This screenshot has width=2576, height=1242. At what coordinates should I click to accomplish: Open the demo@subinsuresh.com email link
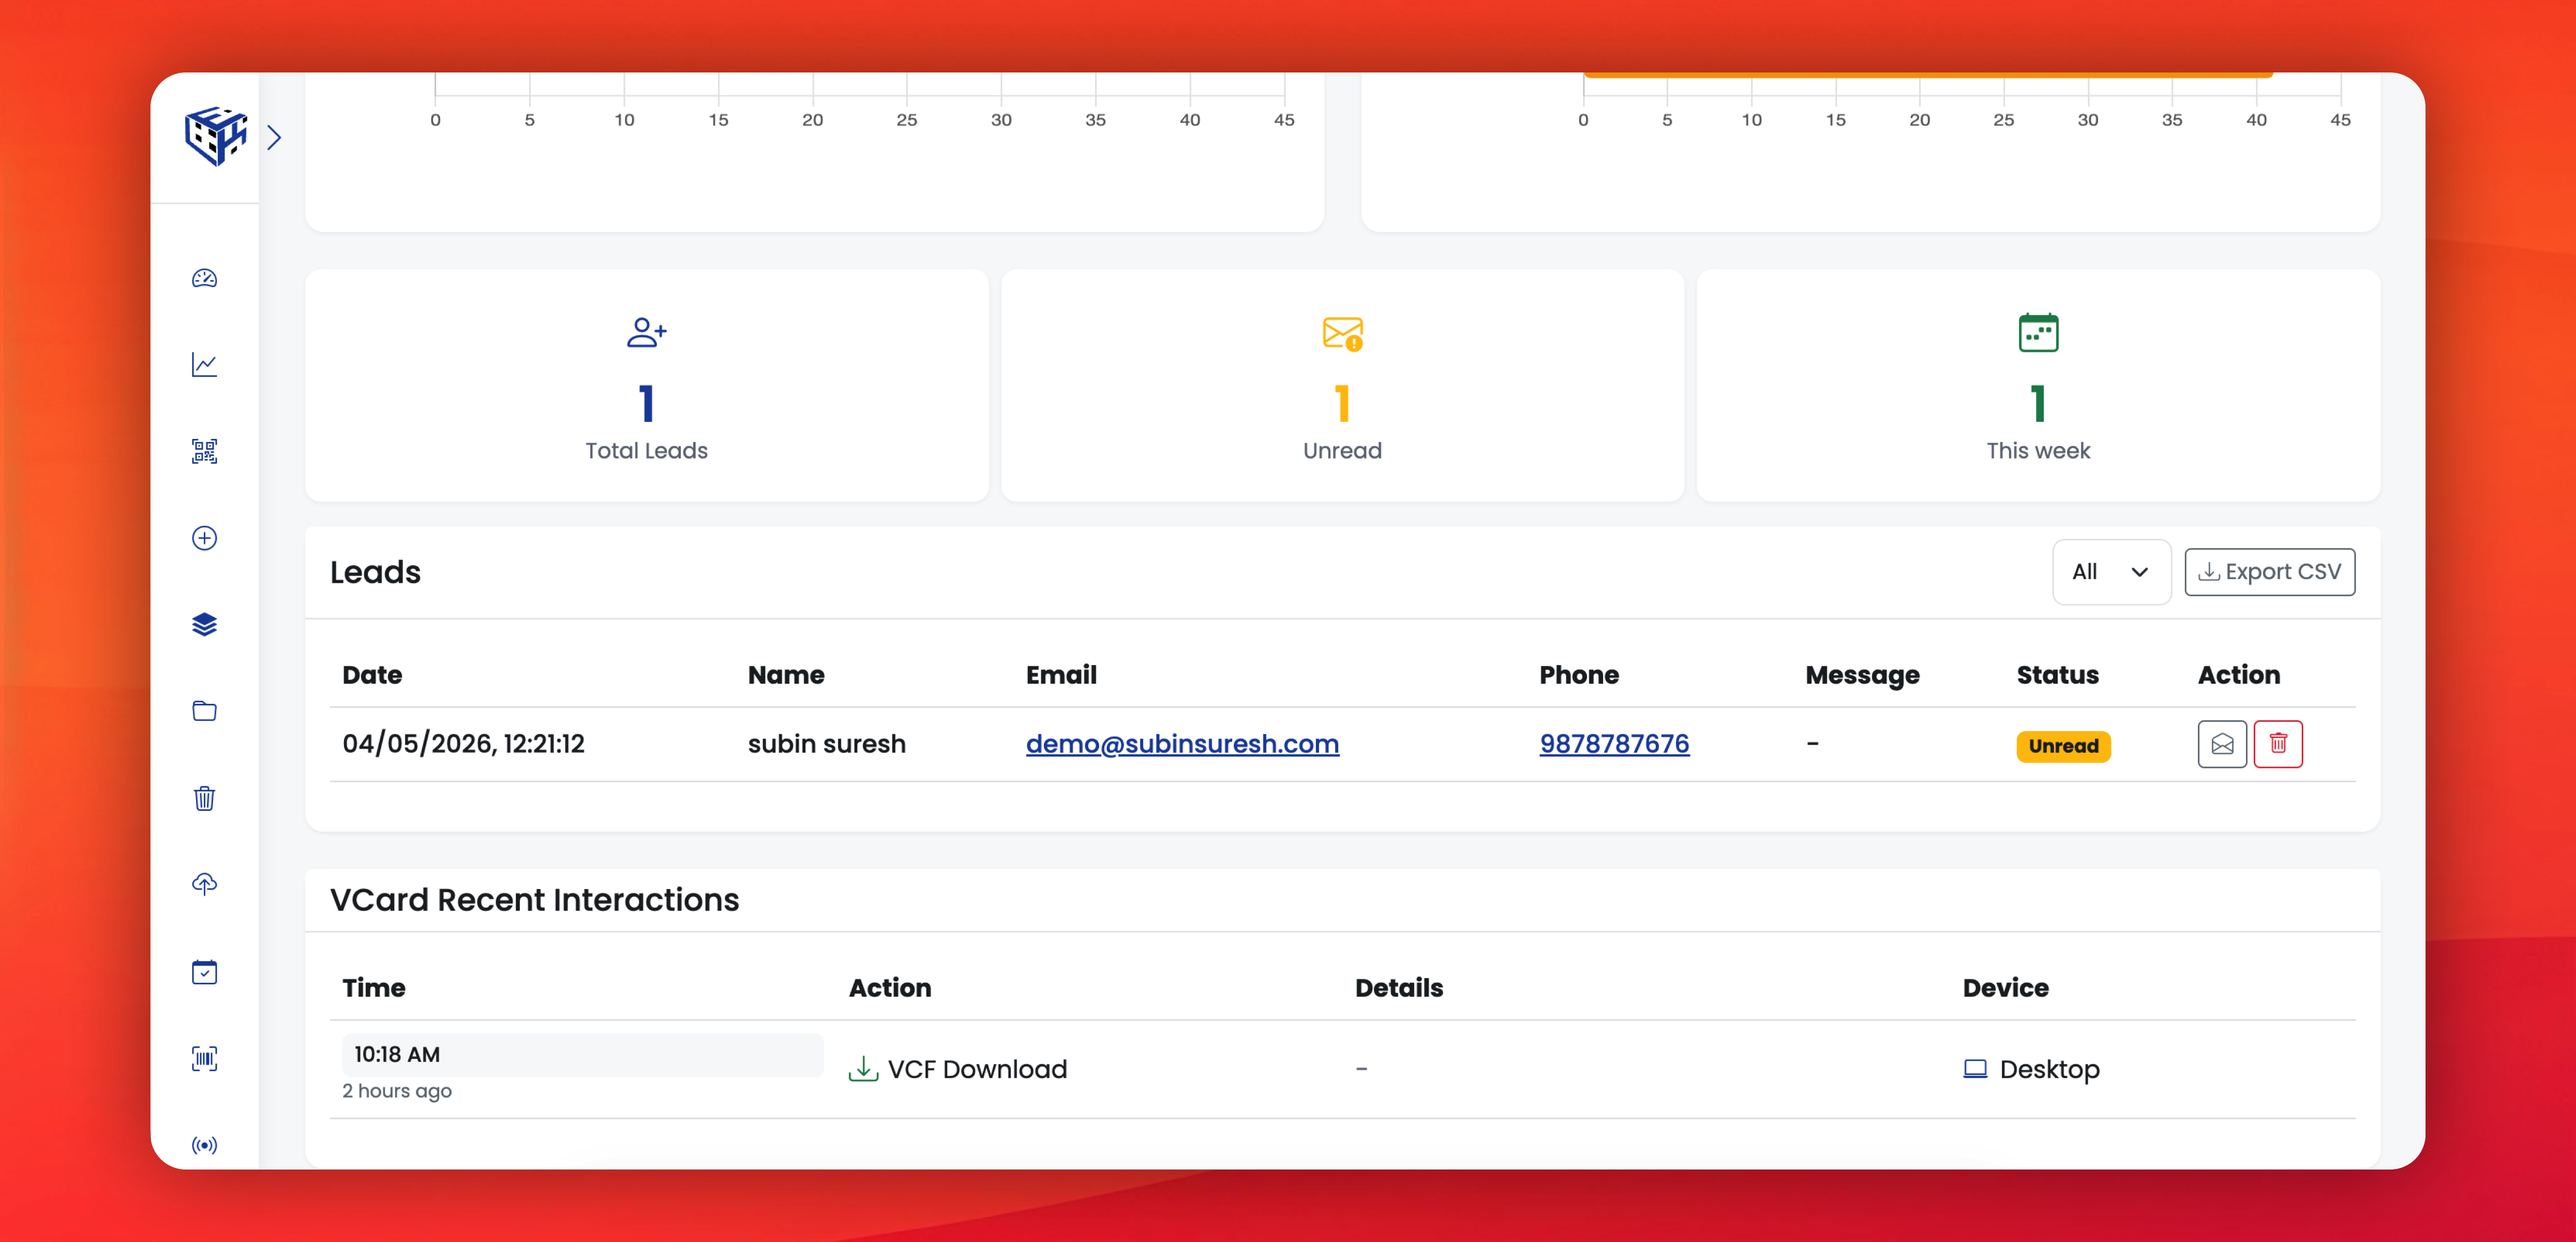click(1182, 744)
